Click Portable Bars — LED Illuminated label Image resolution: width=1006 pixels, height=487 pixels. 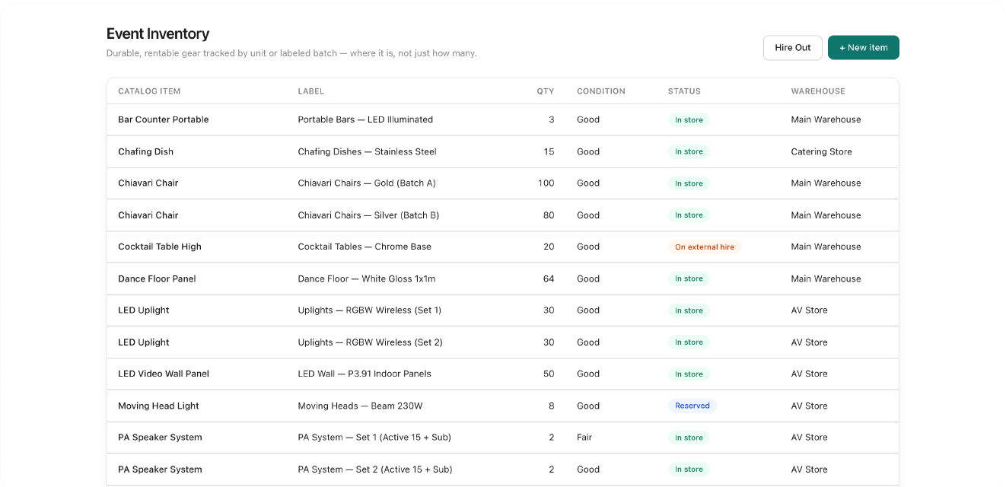tap(365, 119)
